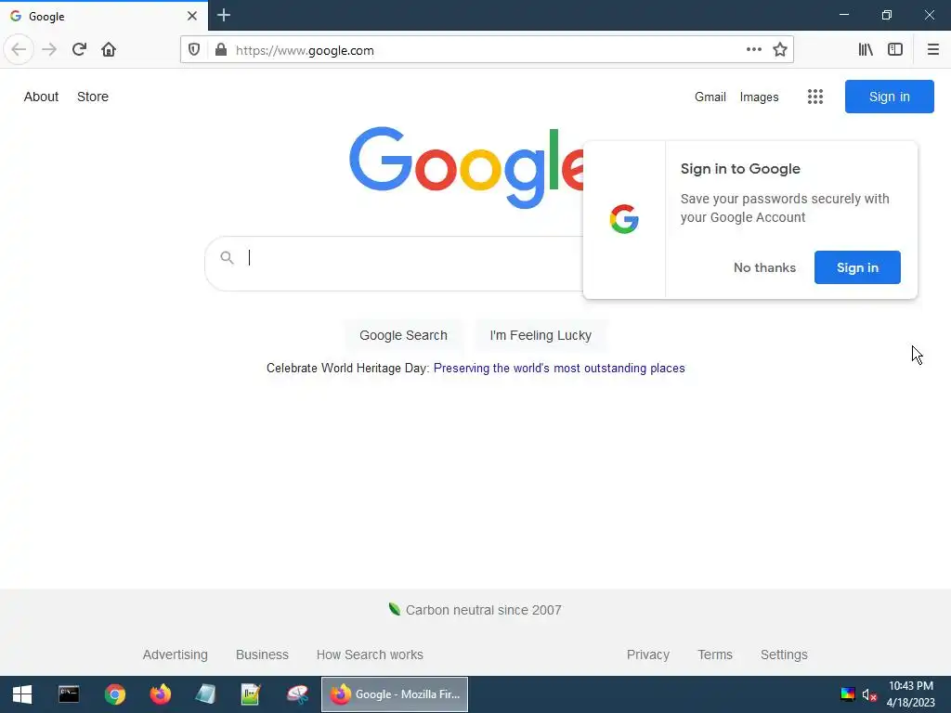Image resolution: width=951 pixels, height=713 pixels.
Task: Open the green chart taskbar app
Action: point(251,694)
